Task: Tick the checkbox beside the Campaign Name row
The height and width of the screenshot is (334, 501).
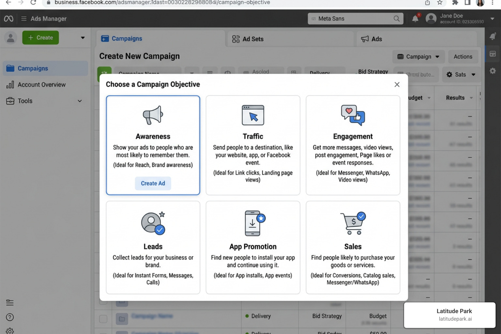Action: pyautogui.click(x=103, y=319)
